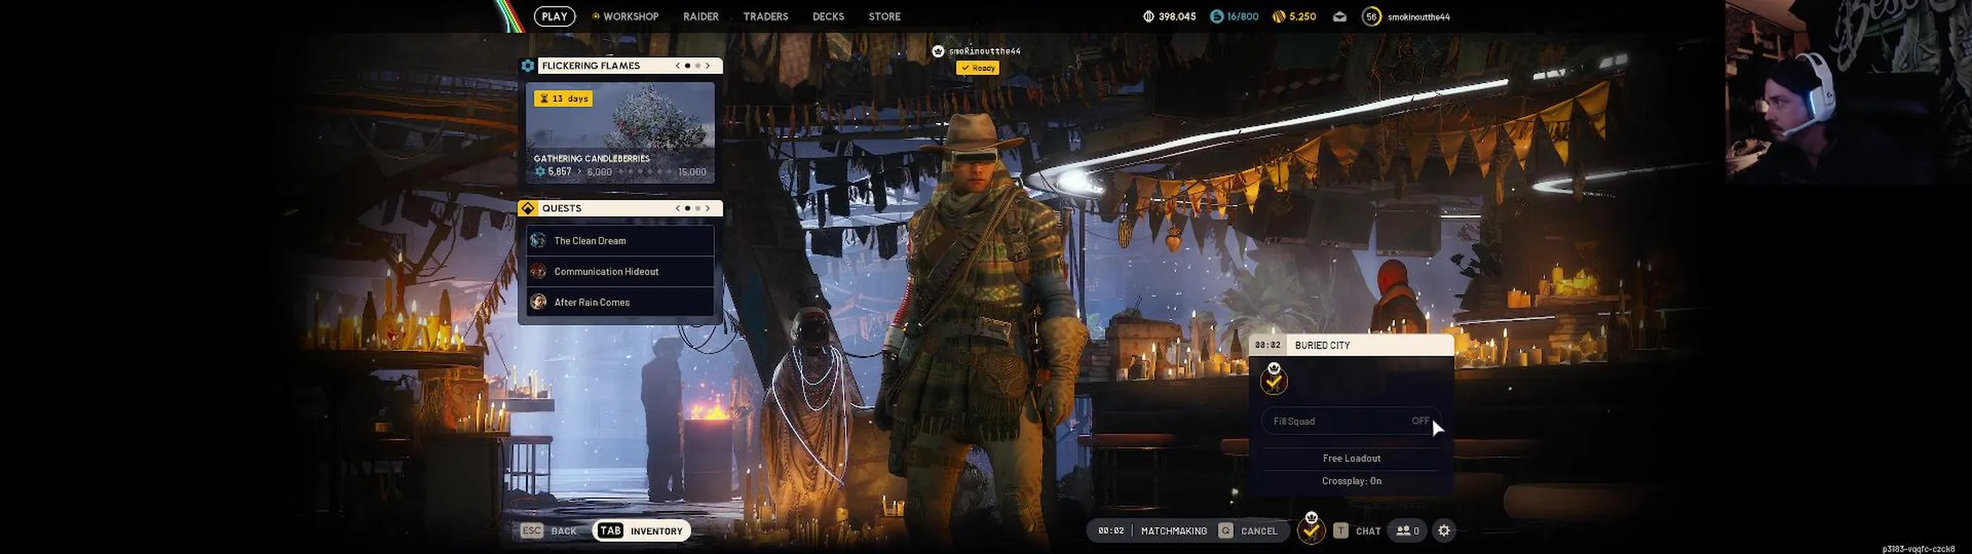Click the Matchmaking status label

(1174, 530)
